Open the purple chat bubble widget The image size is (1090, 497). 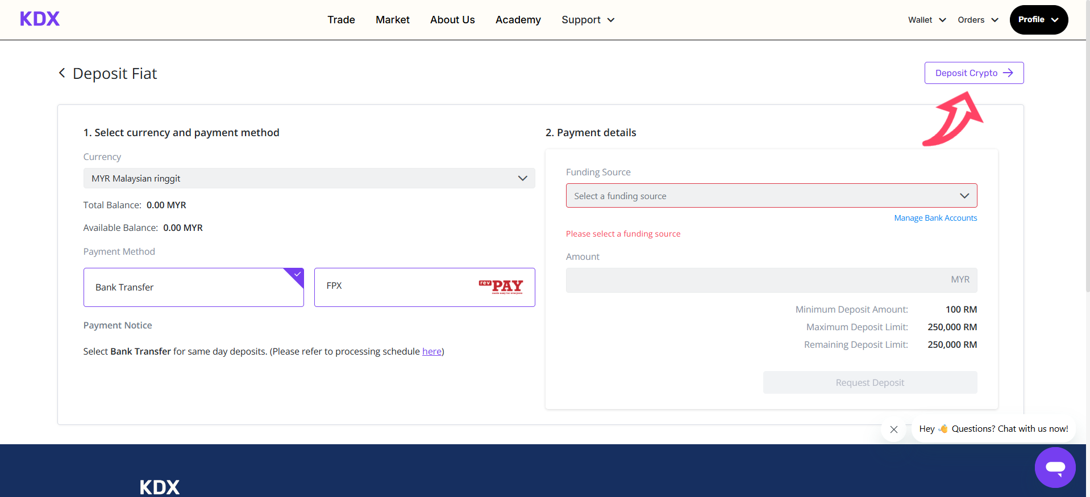pos(1055,467)
